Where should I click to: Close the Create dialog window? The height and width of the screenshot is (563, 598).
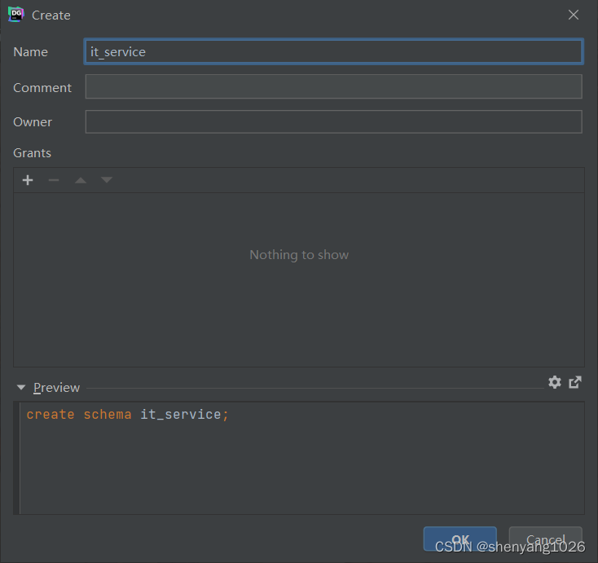click(x=574, y=15)
